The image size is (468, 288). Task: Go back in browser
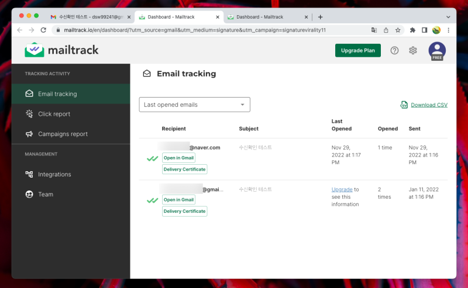point(20,30)
